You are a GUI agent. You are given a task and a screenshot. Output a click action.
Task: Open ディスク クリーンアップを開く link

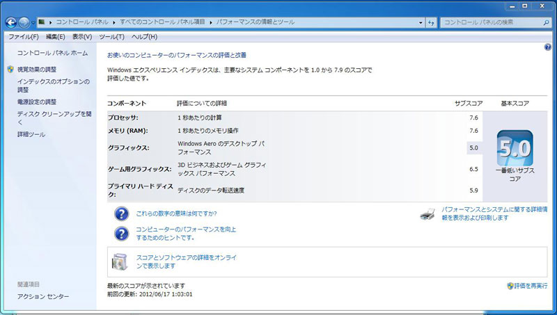[x=54, y=118]
